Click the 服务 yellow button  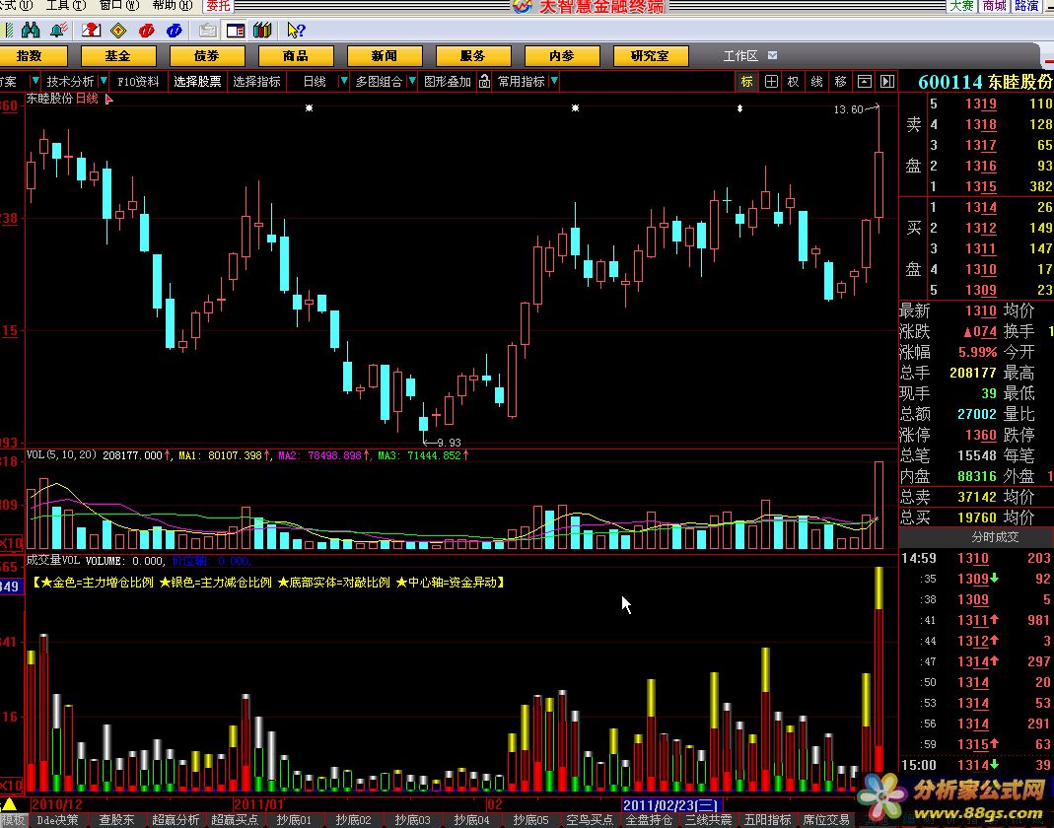[473, 56]
